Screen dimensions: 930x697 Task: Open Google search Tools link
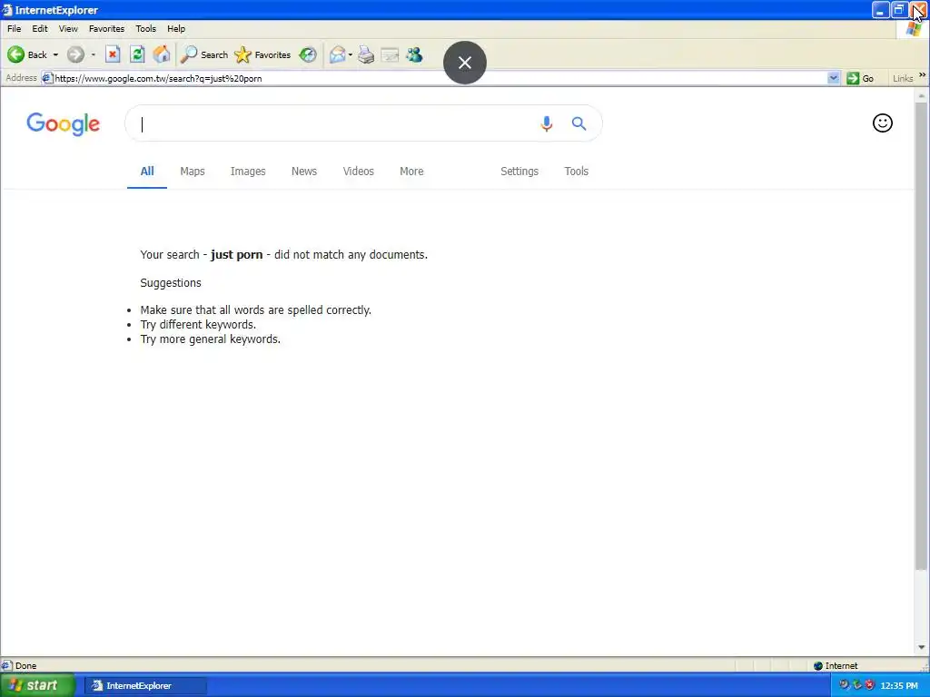[x=577, y=172]
